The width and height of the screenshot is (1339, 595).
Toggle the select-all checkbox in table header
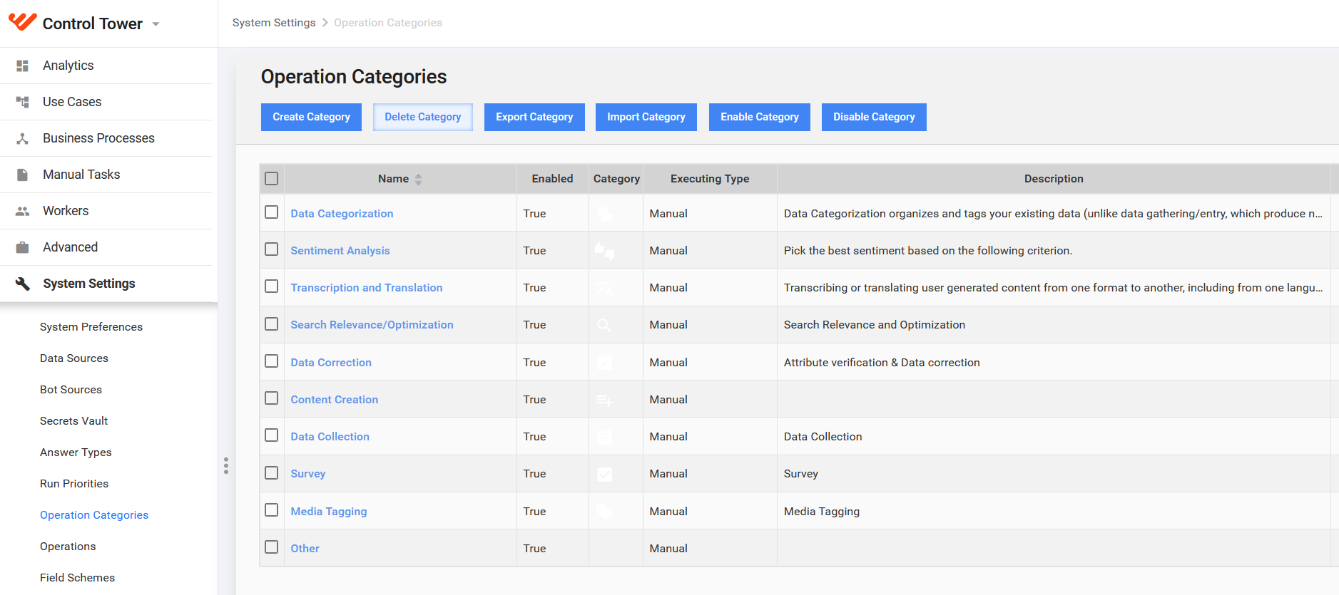coord(272,178)
